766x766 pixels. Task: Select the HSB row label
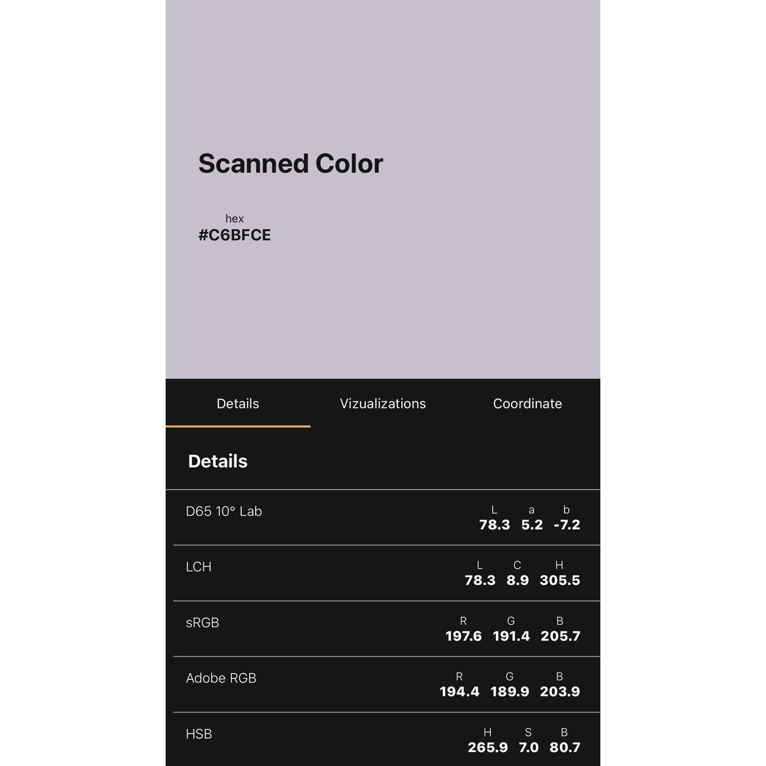pyautogui.click(x=199, y=734)
